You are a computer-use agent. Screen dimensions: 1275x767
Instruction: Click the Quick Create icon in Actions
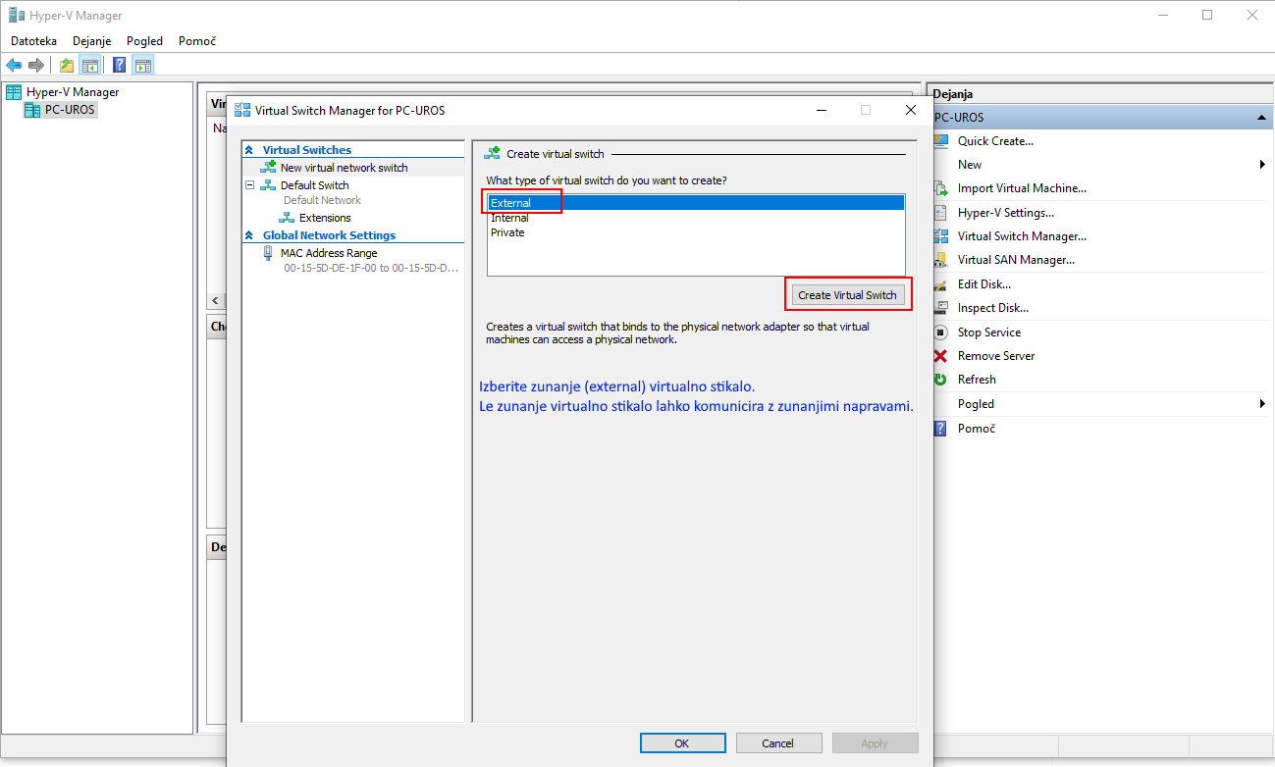(941, 140)
